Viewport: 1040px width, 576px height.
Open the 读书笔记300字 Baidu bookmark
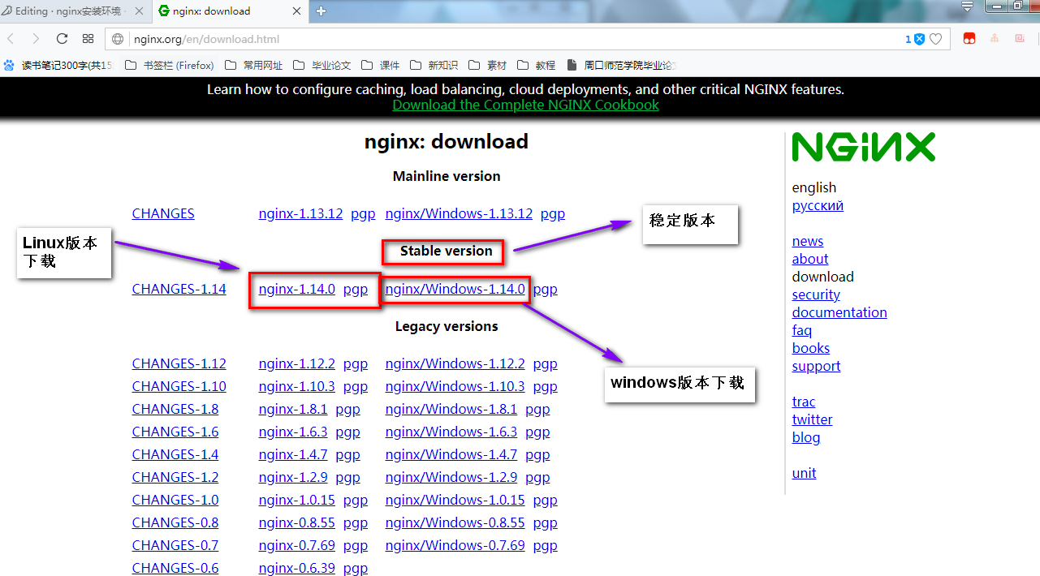pyautogui.click(x=59, y=65)
